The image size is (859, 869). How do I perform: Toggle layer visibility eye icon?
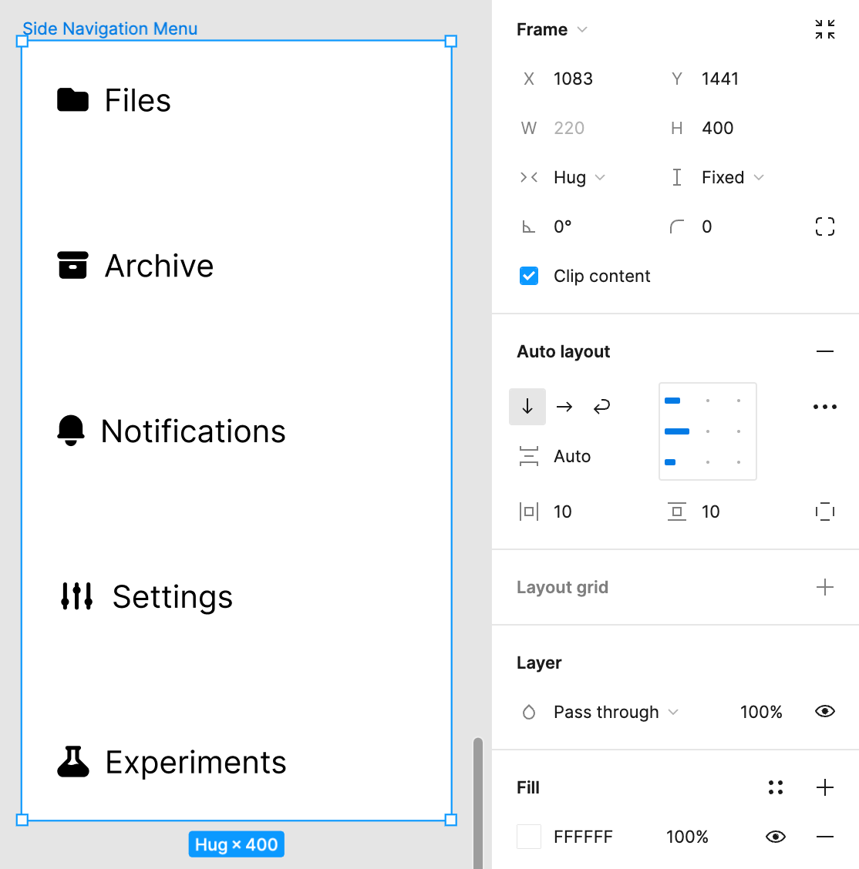tap(824, 711)
